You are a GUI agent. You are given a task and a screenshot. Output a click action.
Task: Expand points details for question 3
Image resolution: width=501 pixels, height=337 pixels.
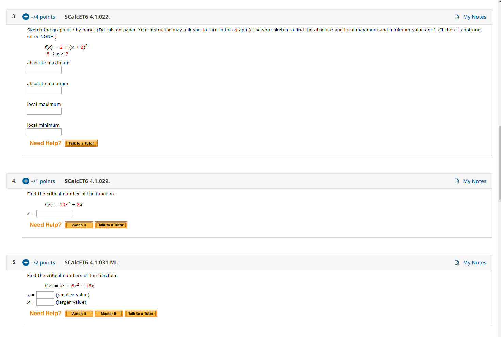coord(26,17)
